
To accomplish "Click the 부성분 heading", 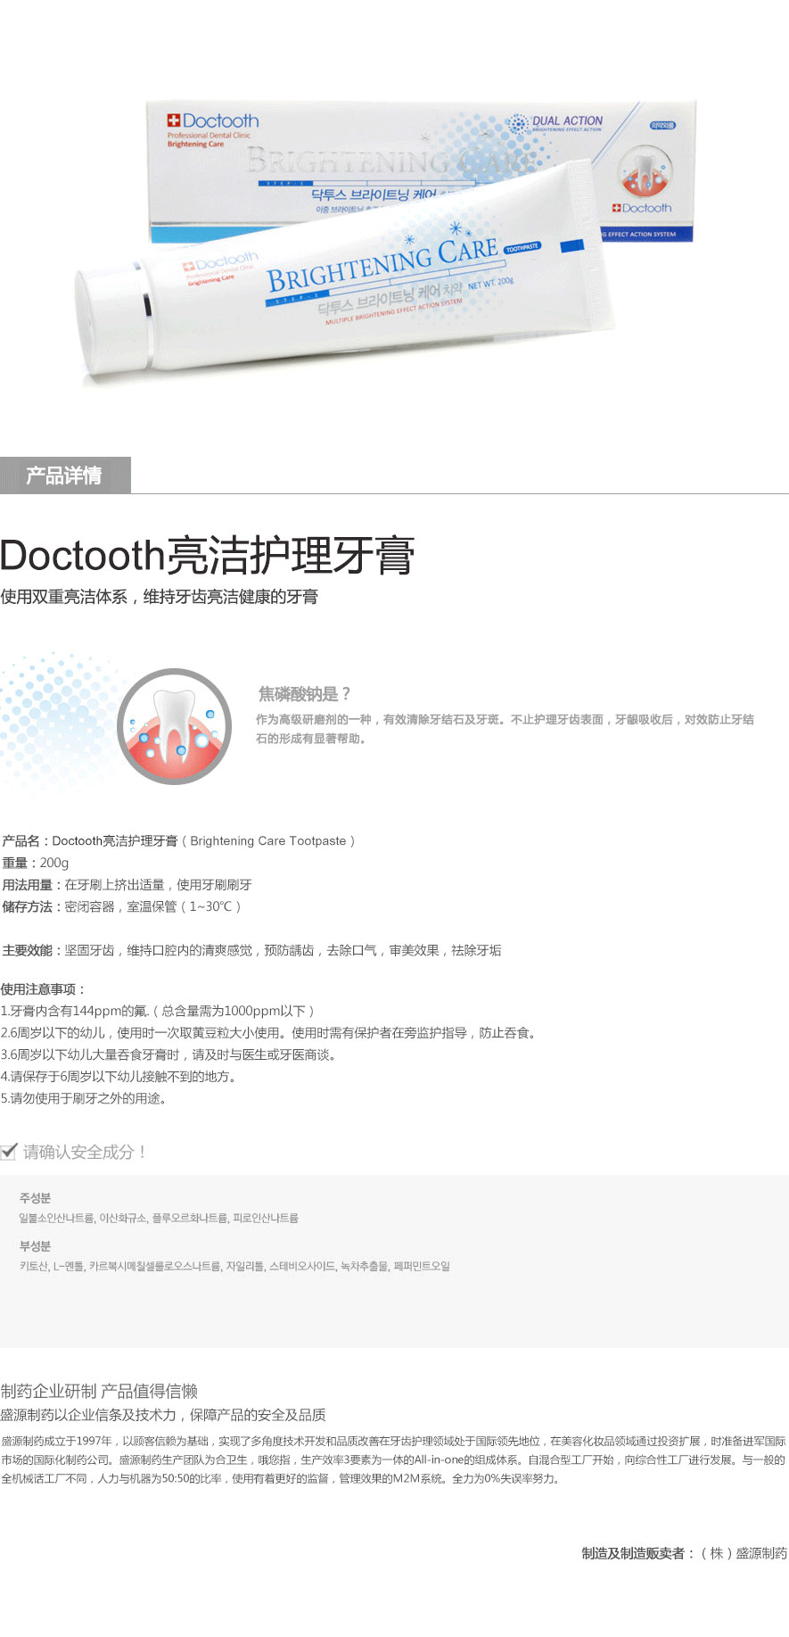I will click(35, 1246).
